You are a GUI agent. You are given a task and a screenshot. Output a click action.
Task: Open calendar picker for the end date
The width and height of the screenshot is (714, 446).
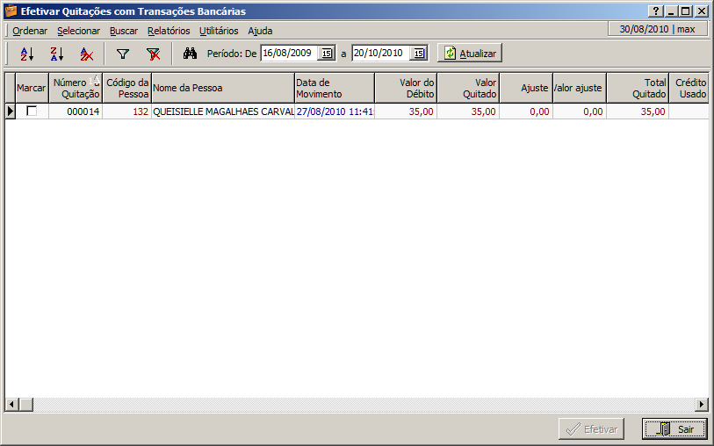click(419, 54)
